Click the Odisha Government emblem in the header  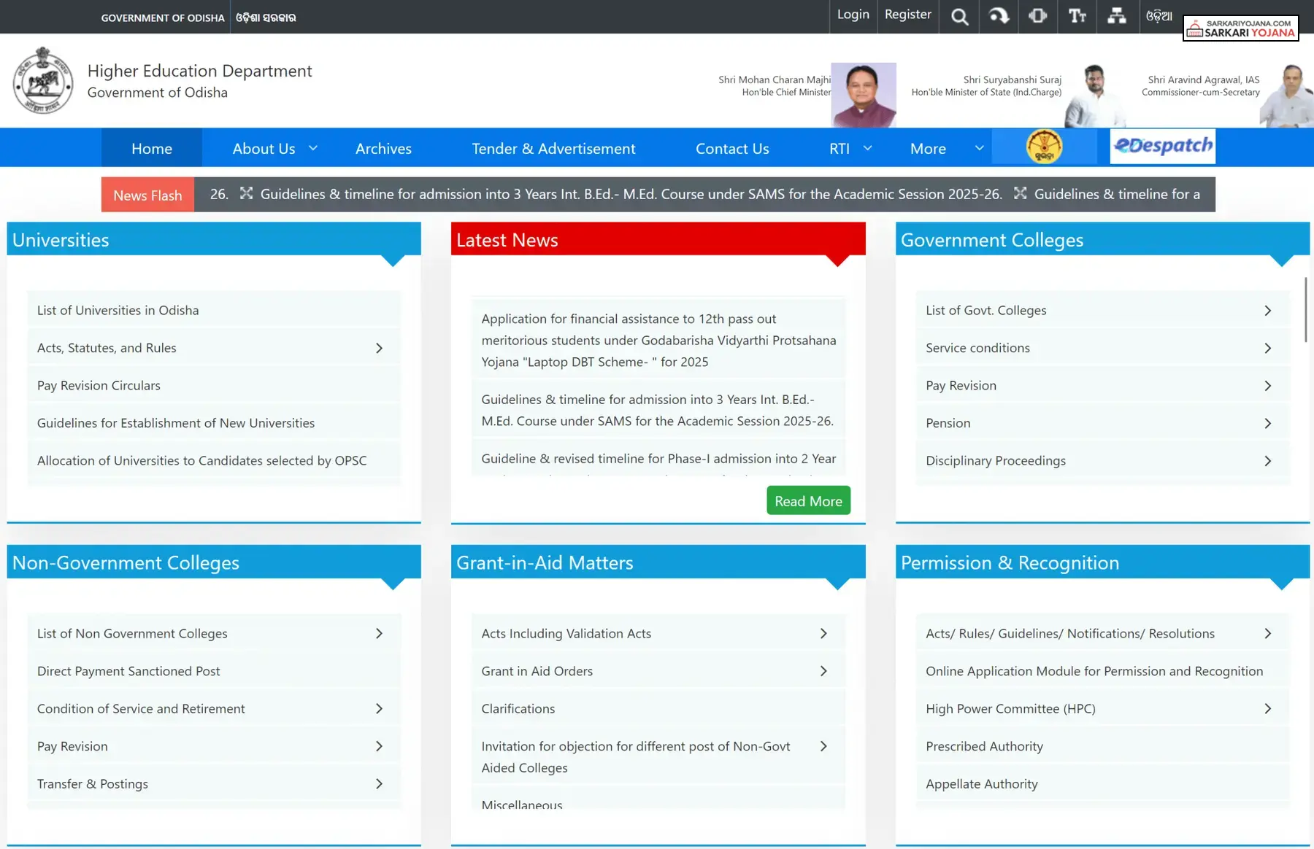[x=42, y=82]
